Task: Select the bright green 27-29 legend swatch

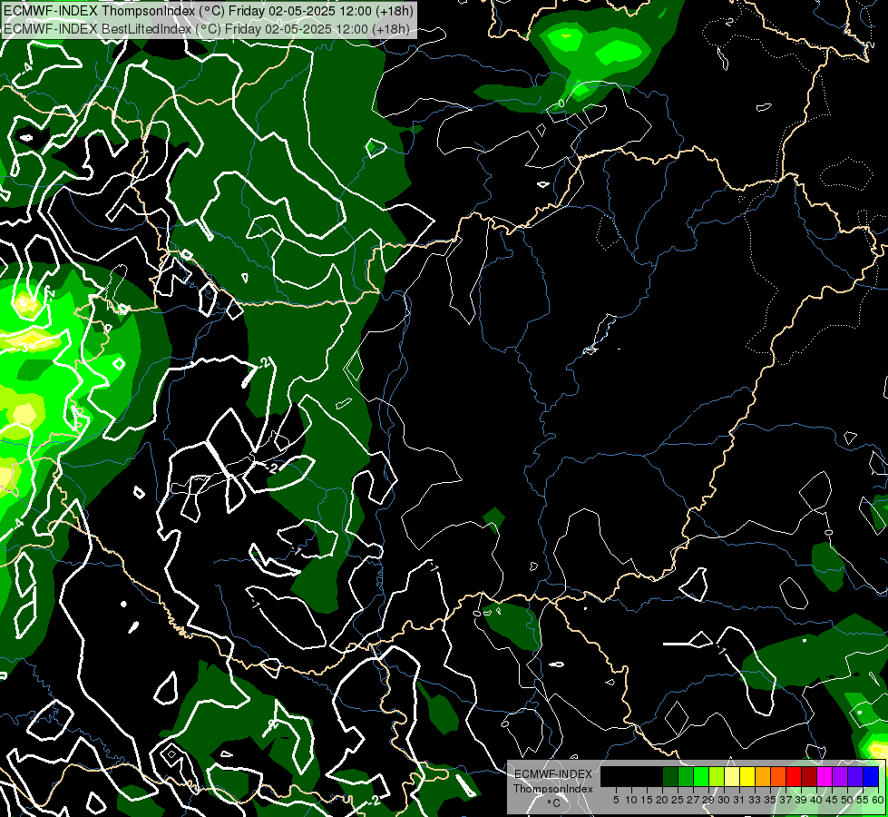Action: tap(701, 776)
